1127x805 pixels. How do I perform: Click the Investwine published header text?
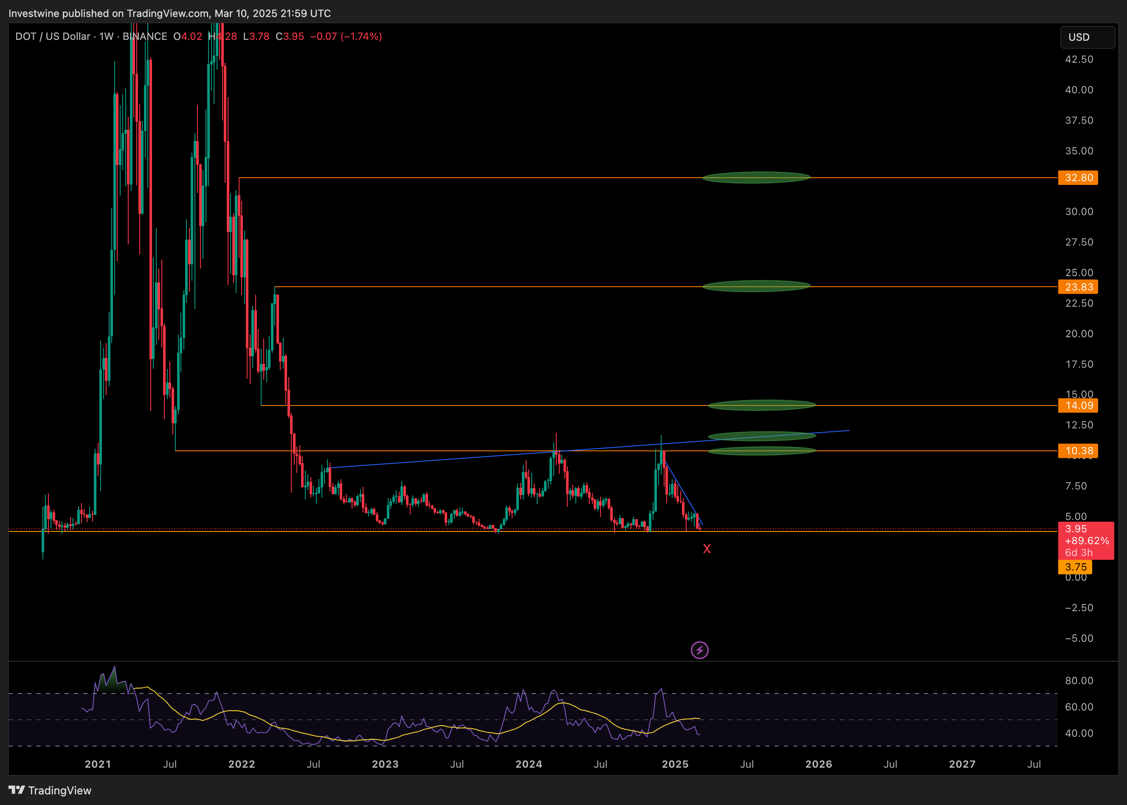click(x=170, y=14)
